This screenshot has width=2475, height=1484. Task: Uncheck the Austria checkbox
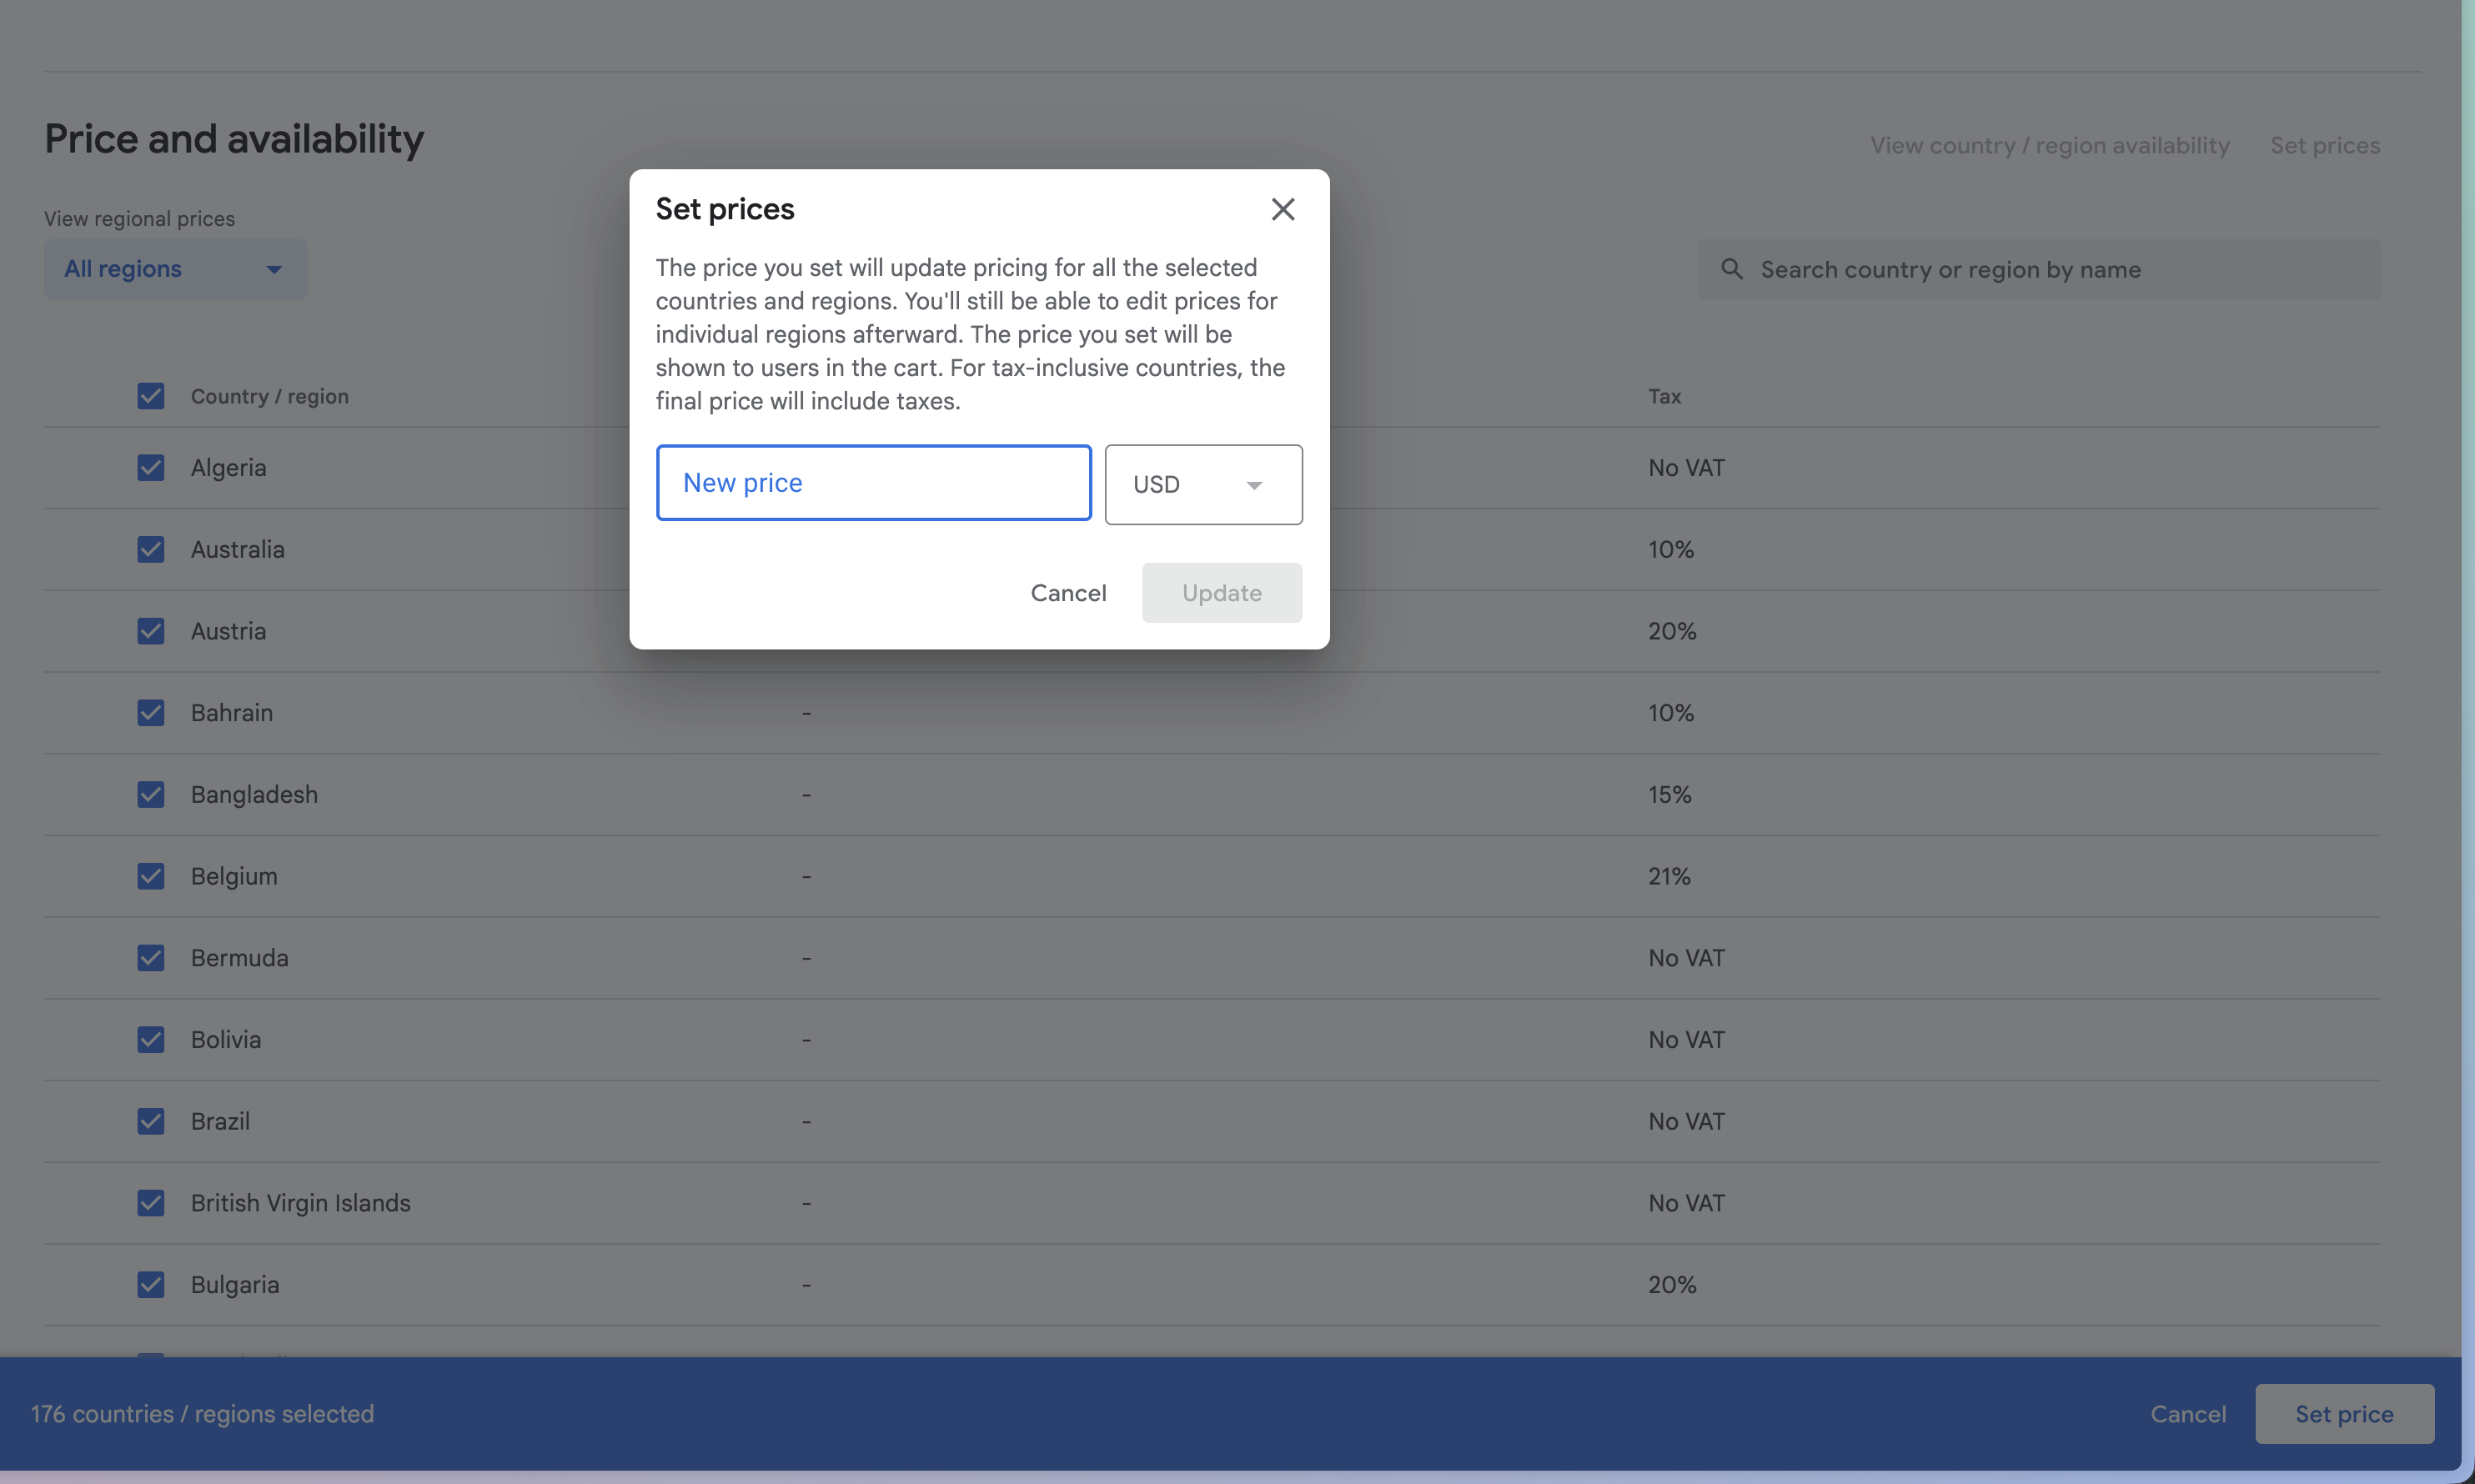(x=151, y=631)
